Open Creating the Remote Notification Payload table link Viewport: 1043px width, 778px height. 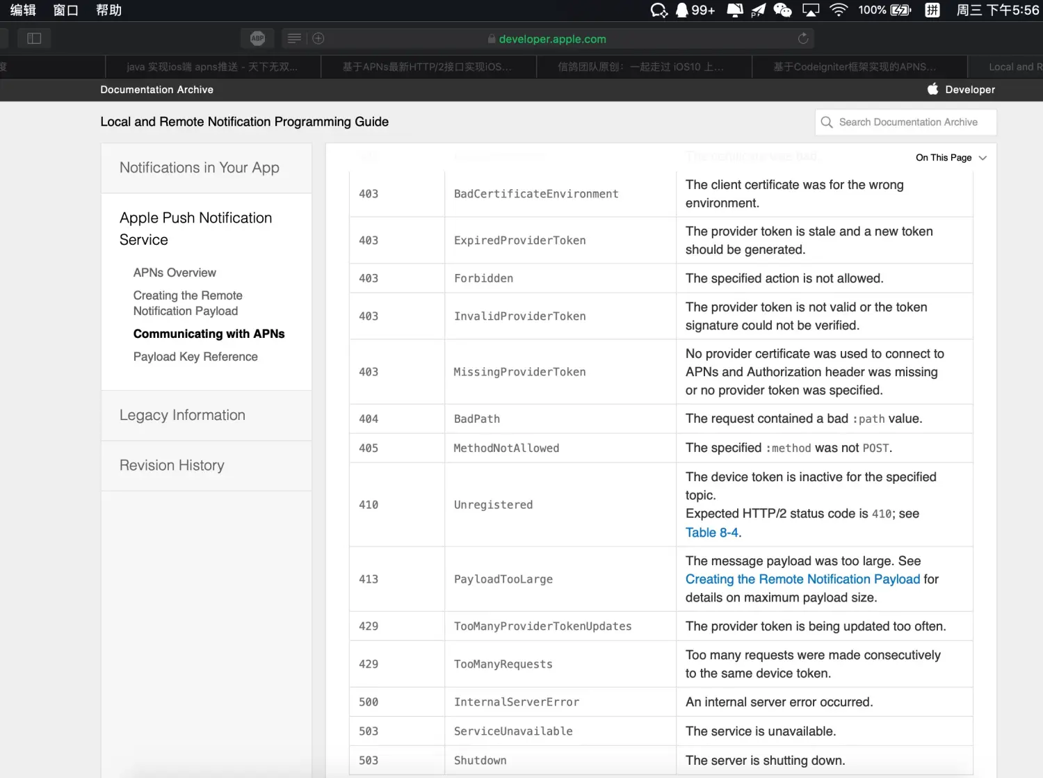coord(802,579)
